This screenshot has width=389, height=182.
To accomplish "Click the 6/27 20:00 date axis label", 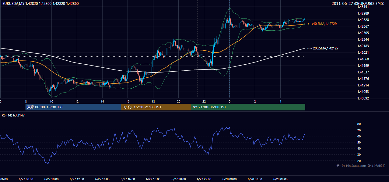I will pyautogui.click(x=179, y=179).
